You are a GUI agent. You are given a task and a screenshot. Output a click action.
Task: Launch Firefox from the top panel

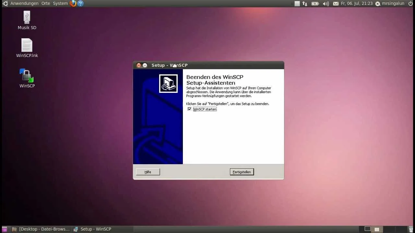(x=73, y=4)
